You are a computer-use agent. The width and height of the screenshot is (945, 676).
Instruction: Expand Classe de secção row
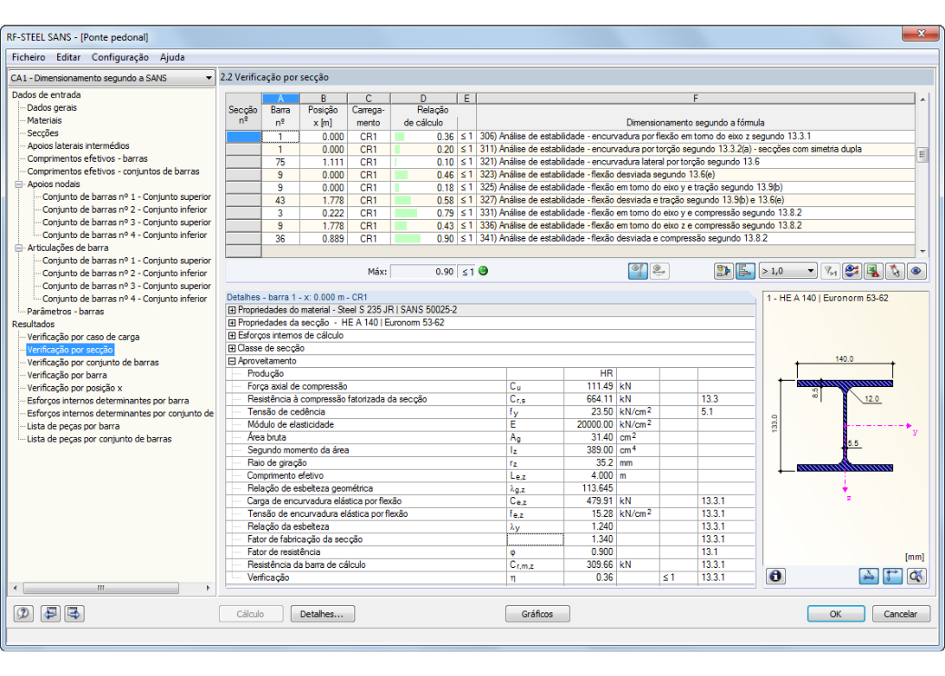click(x=232, y=348)
